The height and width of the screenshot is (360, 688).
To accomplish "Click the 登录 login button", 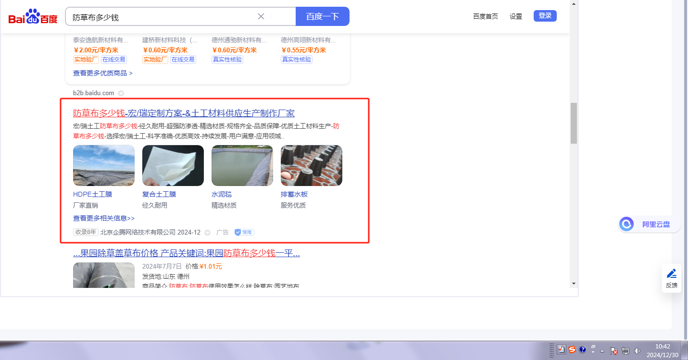I will [x=545, y=16].
